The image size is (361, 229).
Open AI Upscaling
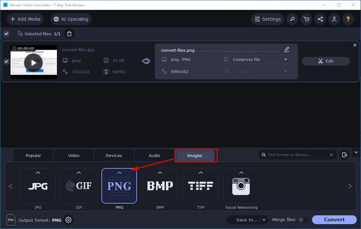[71, 19]
